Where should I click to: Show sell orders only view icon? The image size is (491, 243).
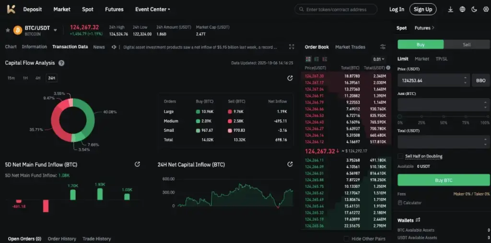(325, 59)
